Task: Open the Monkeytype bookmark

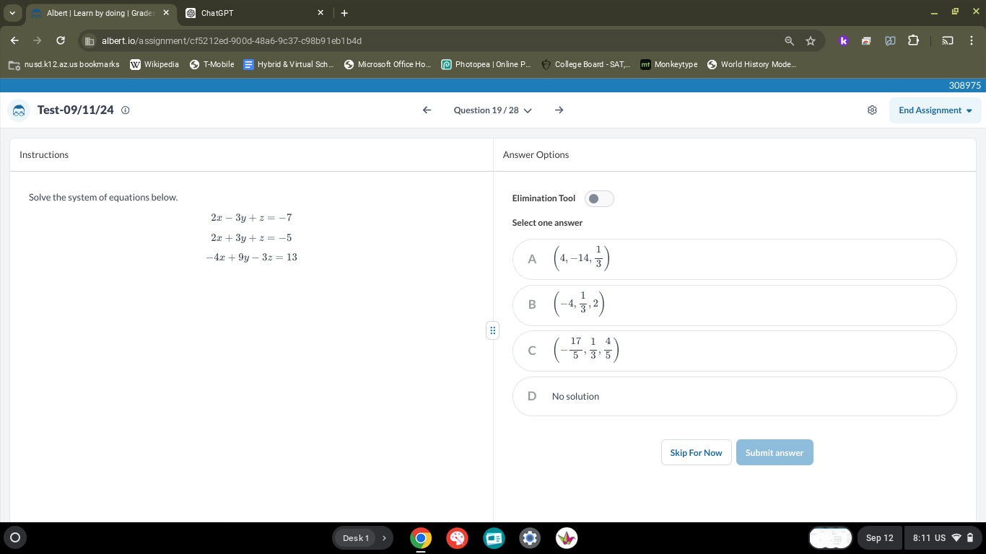Action: coord(669,64)
